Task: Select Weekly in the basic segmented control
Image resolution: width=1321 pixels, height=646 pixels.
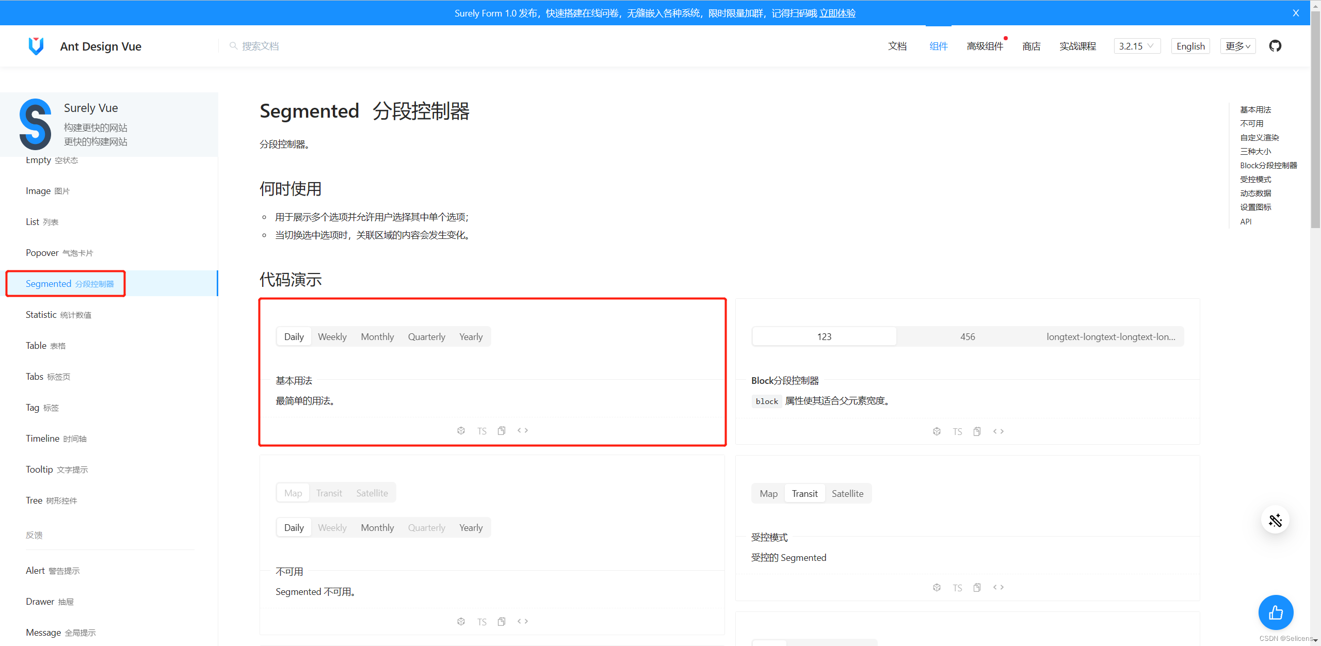Action: tap(332, 337)
